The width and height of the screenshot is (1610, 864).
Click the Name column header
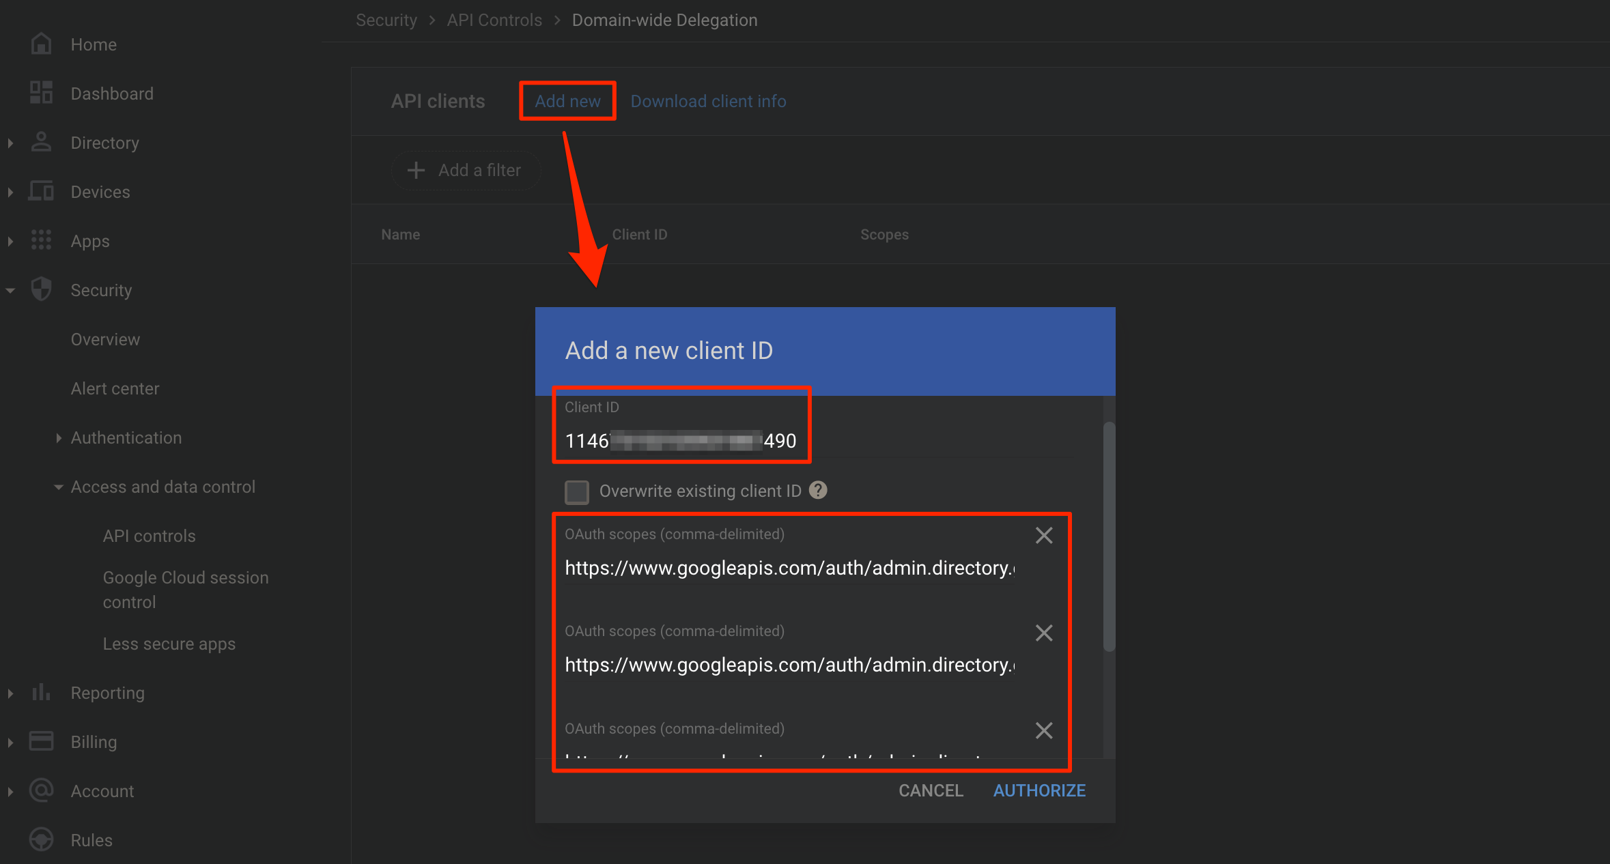tap(400, 234)
